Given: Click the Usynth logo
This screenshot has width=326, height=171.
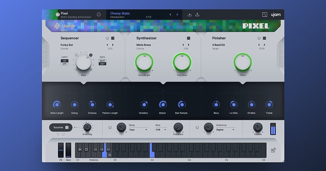Looking at the screenshot, I should pyautogui.click(x=65, y=26).
